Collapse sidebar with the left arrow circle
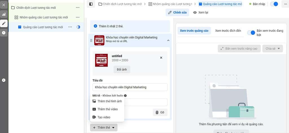The height and width of the screenshot is (133, 289). point(4,80)
